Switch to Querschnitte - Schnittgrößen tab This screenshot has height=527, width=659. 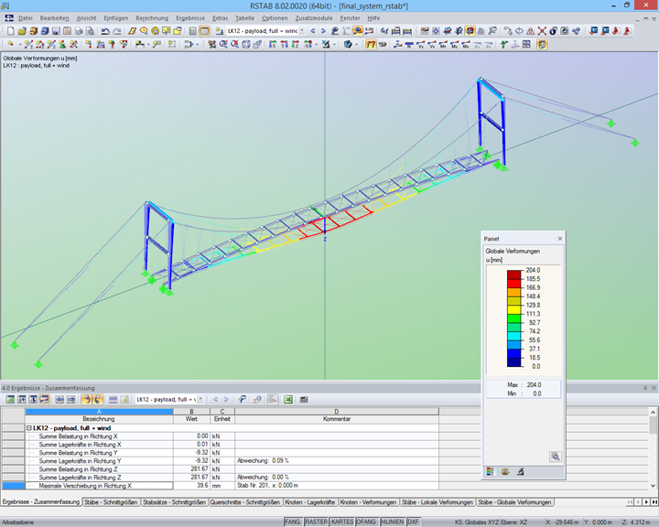tap(244, 502)
